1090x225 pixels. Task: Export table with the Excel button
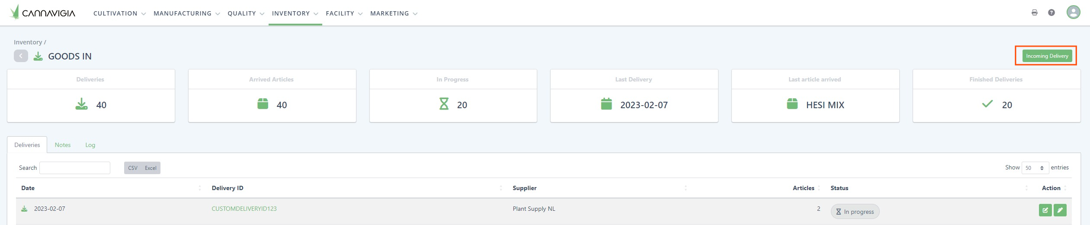151,168
